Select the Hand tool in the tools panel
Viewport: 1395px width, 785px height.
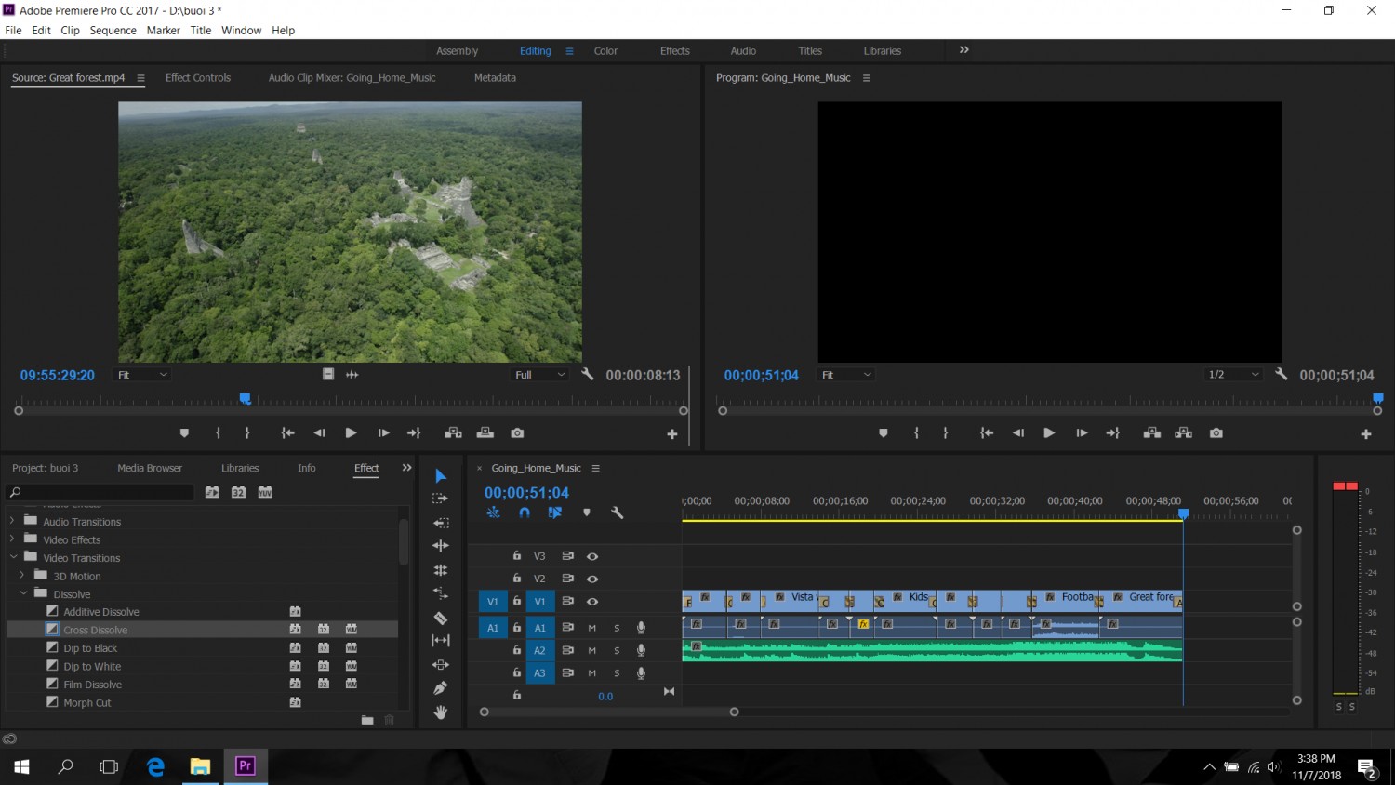click(441, 712)
